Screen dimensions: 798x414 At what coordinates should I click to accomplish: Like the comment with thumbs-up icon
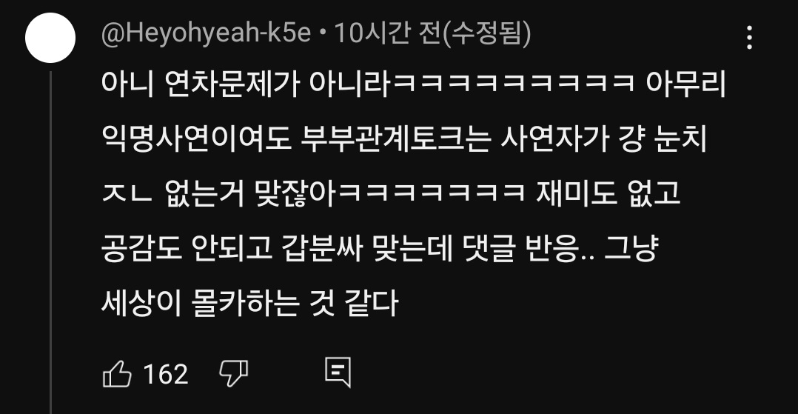[117, 374]
